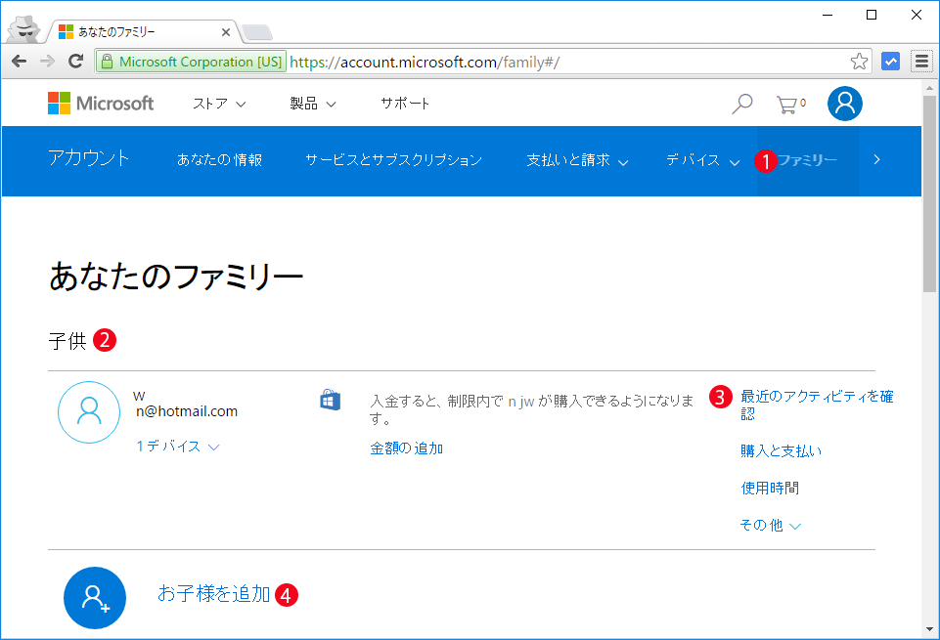This screenshot has height=640, width=940.
Task: Open 最近のアクティビティを確認 link
Action: point(817,405)
